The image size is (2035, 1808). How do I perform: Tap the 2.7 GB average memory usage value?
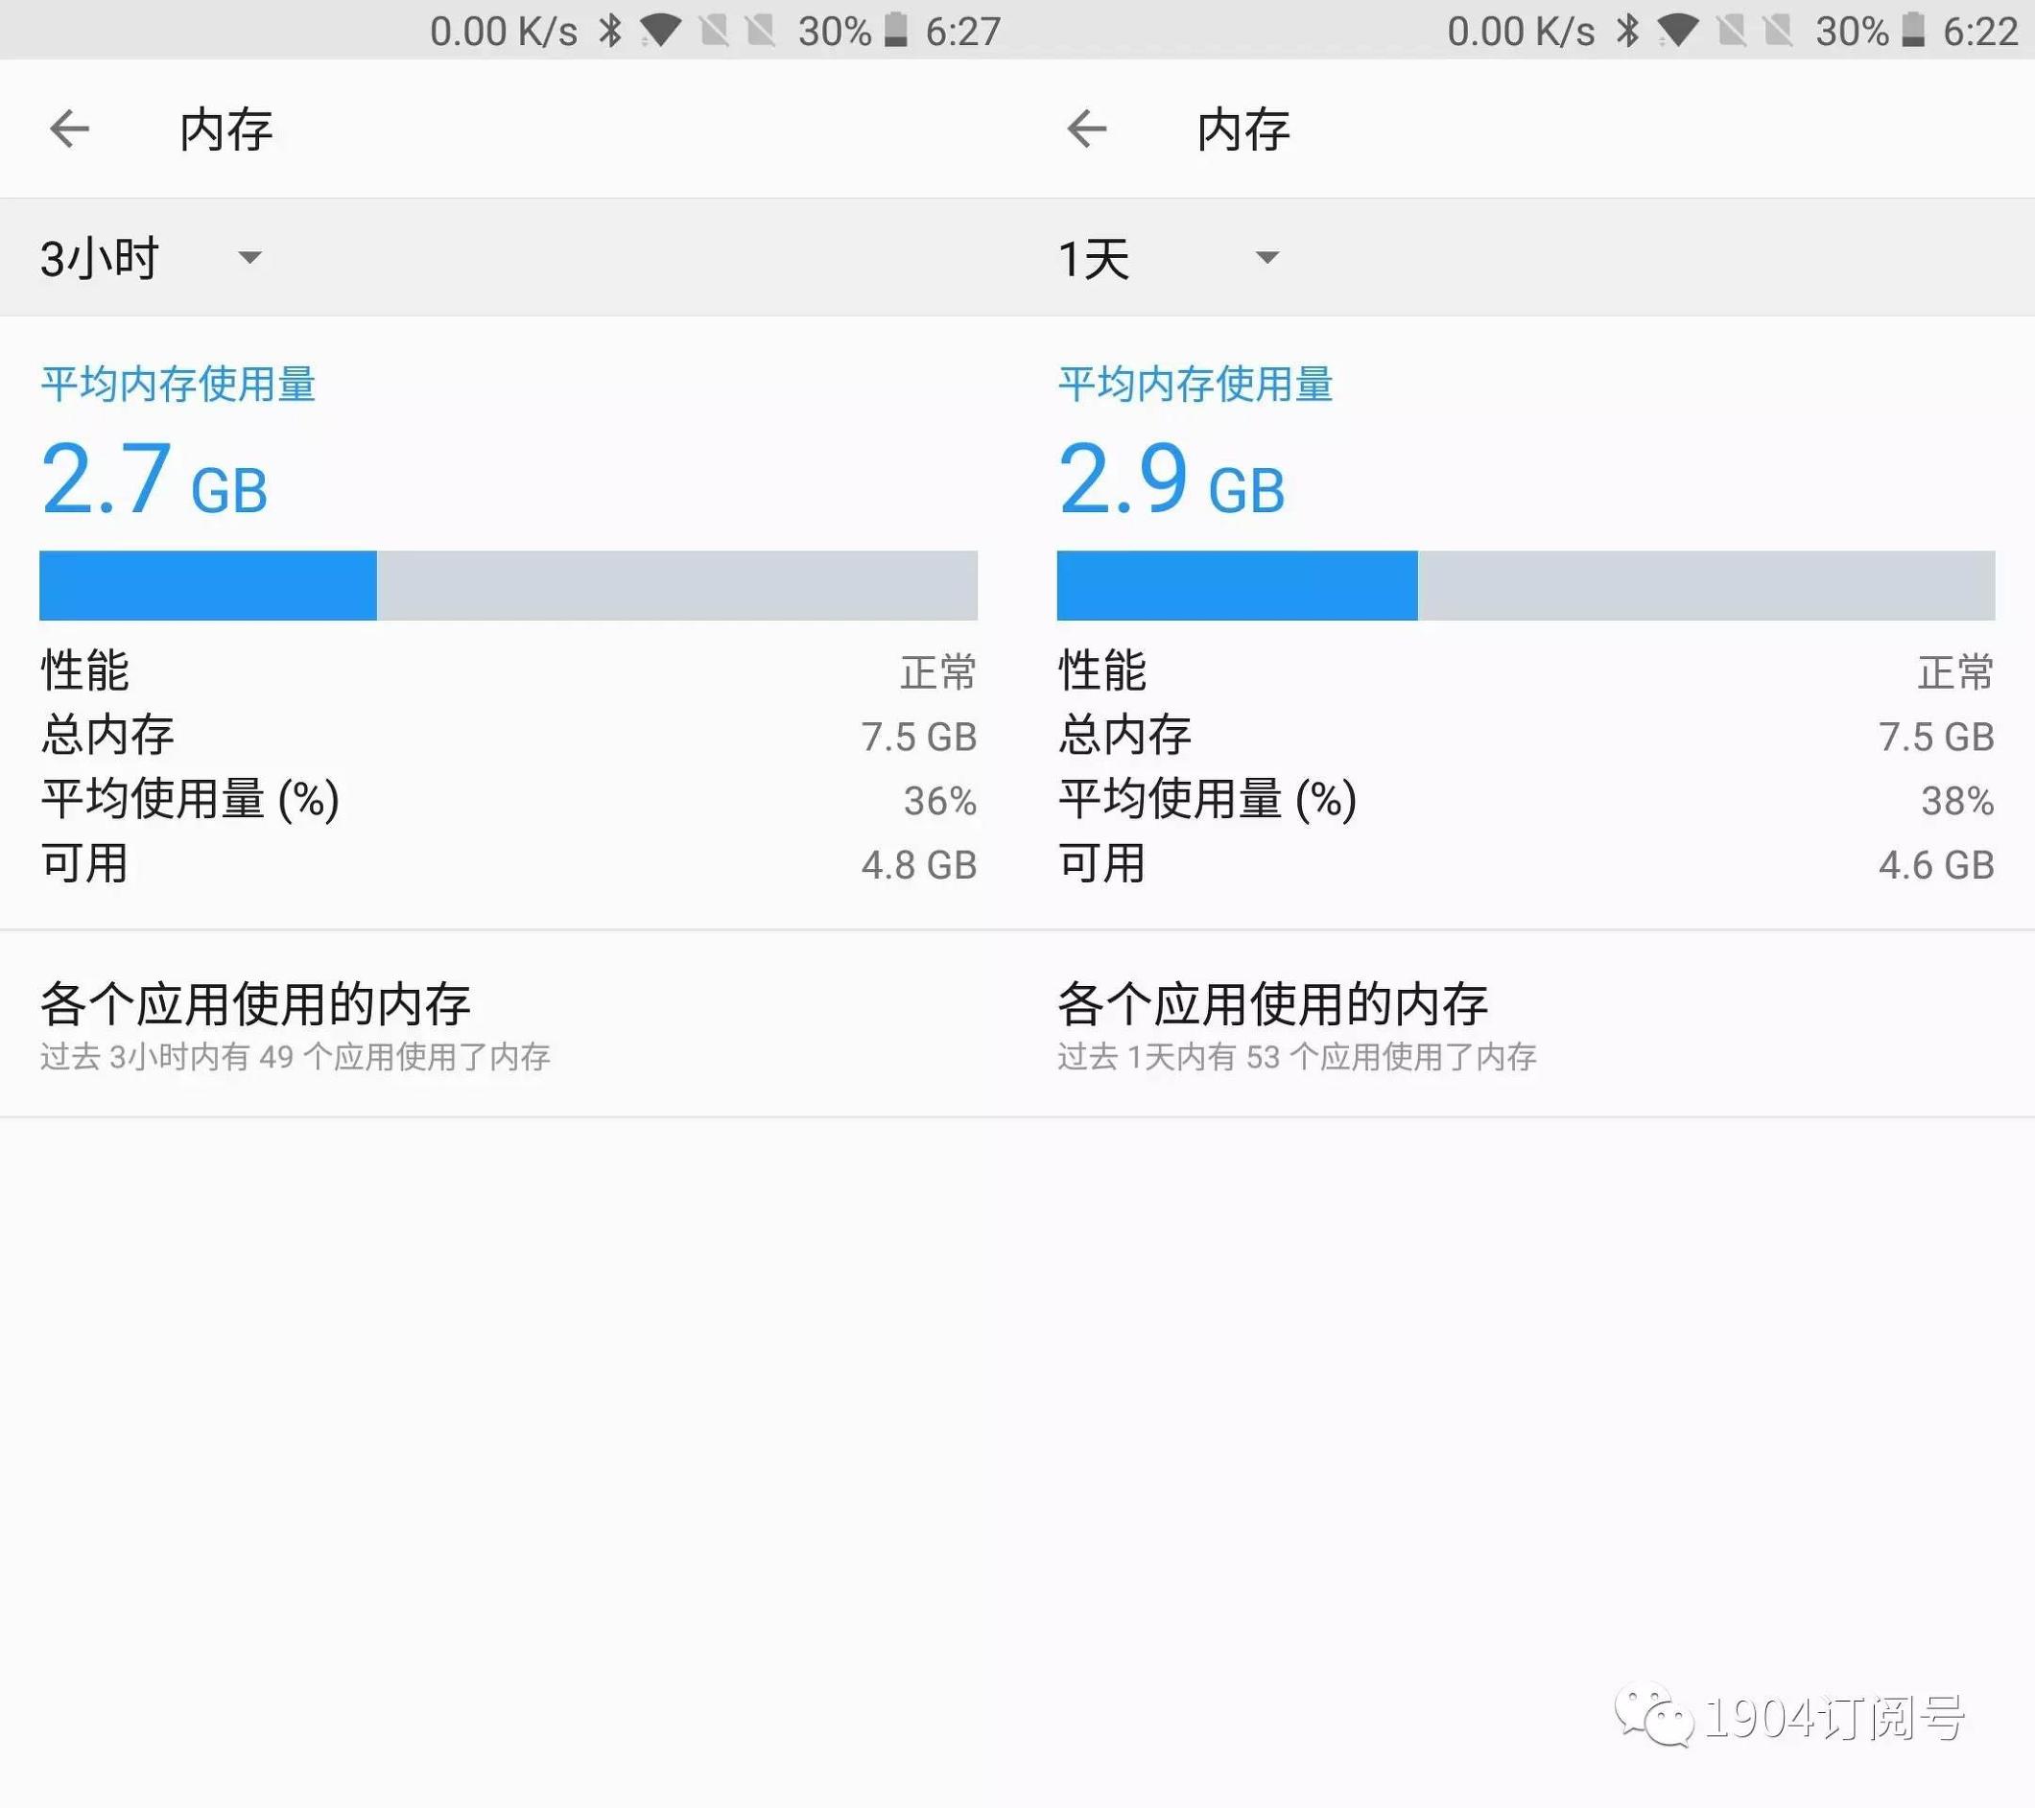pyautogui.click(x=154, y=481)
